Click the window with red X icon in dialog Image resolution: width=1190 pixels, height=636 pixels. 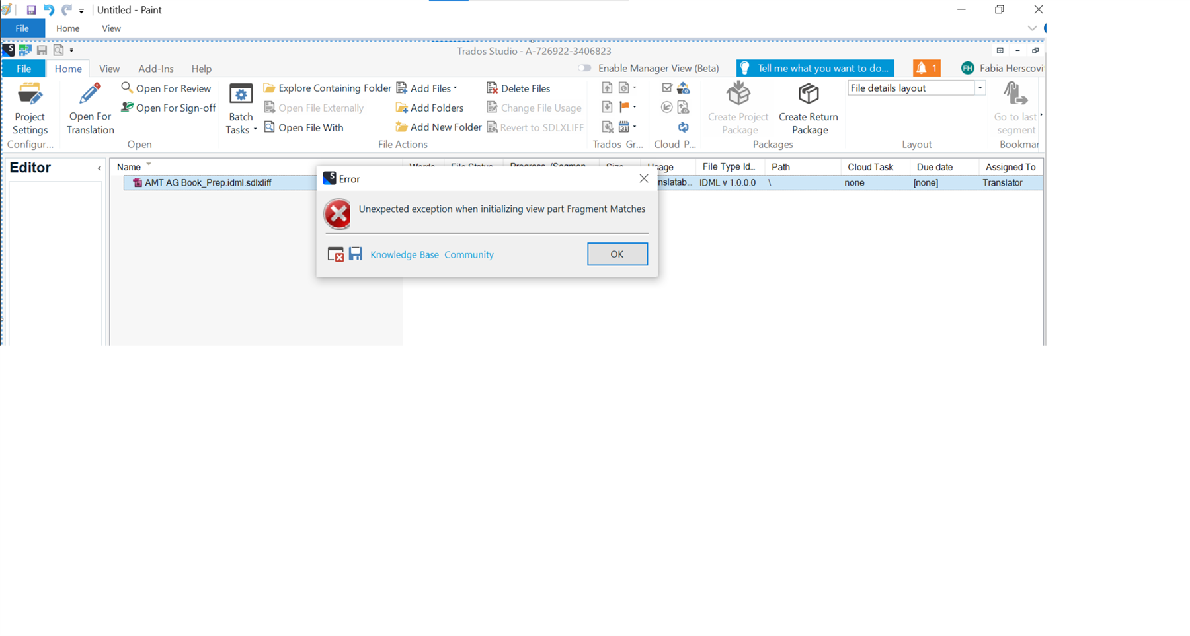click(336, 254)
